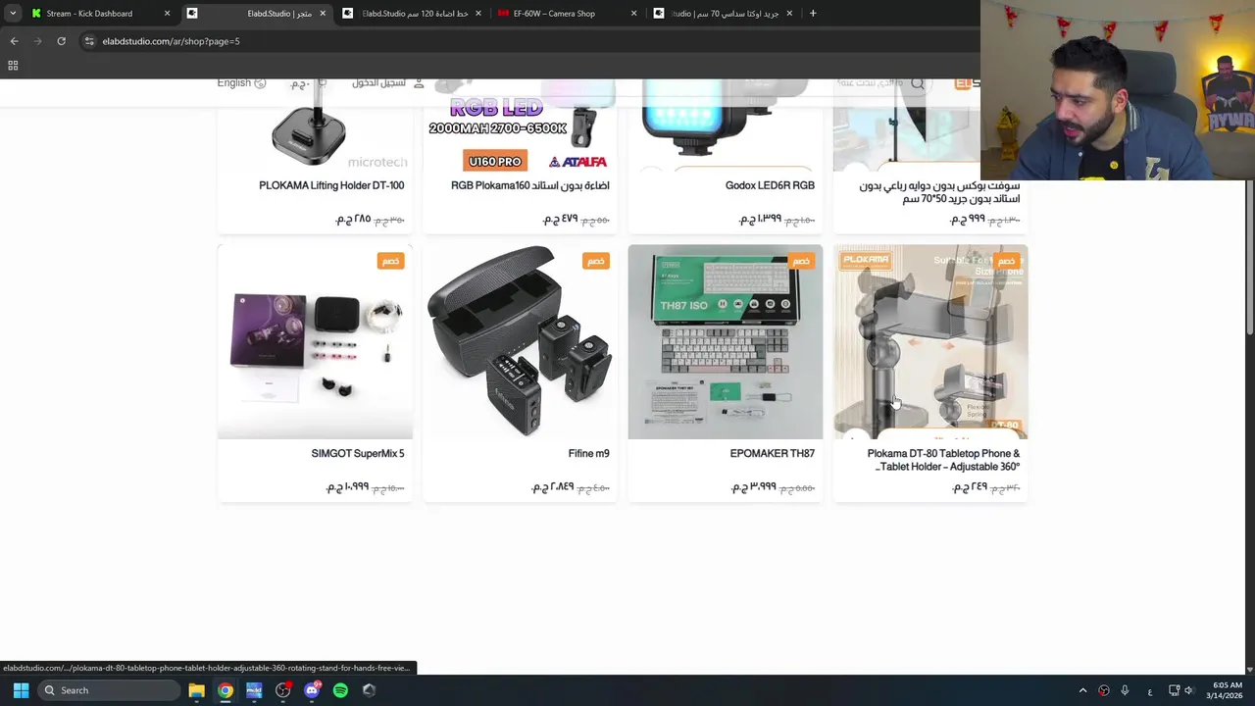Click the 285 ج.م DT-100 price
Image resolution: width=1255 pixels, height=706 pixels.
click(353, 219)
